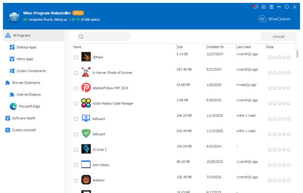Rate 3DMark with the star rating

[x=279, y=57]
